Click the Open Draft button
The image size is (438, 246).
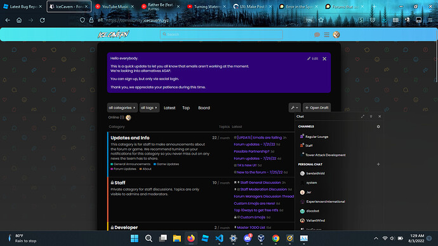click(317, 108)
